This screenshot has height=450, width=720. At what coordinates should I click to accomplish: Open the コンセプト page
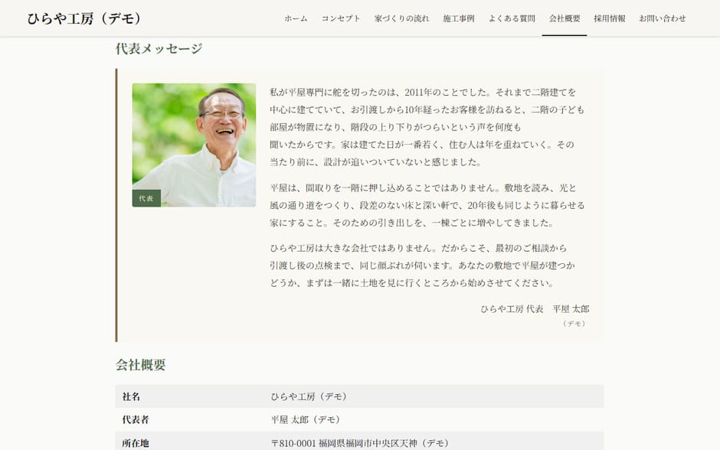[x=341, y=18]
